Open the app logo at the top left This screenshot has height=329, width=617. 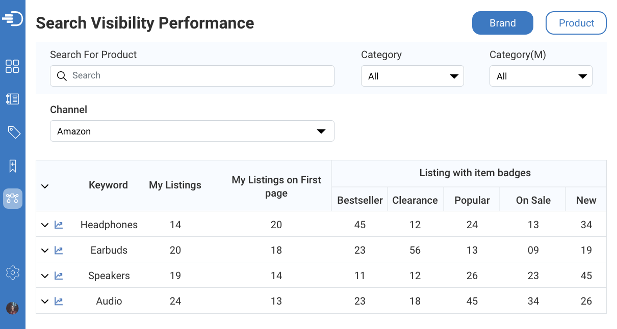pos(12,18)
